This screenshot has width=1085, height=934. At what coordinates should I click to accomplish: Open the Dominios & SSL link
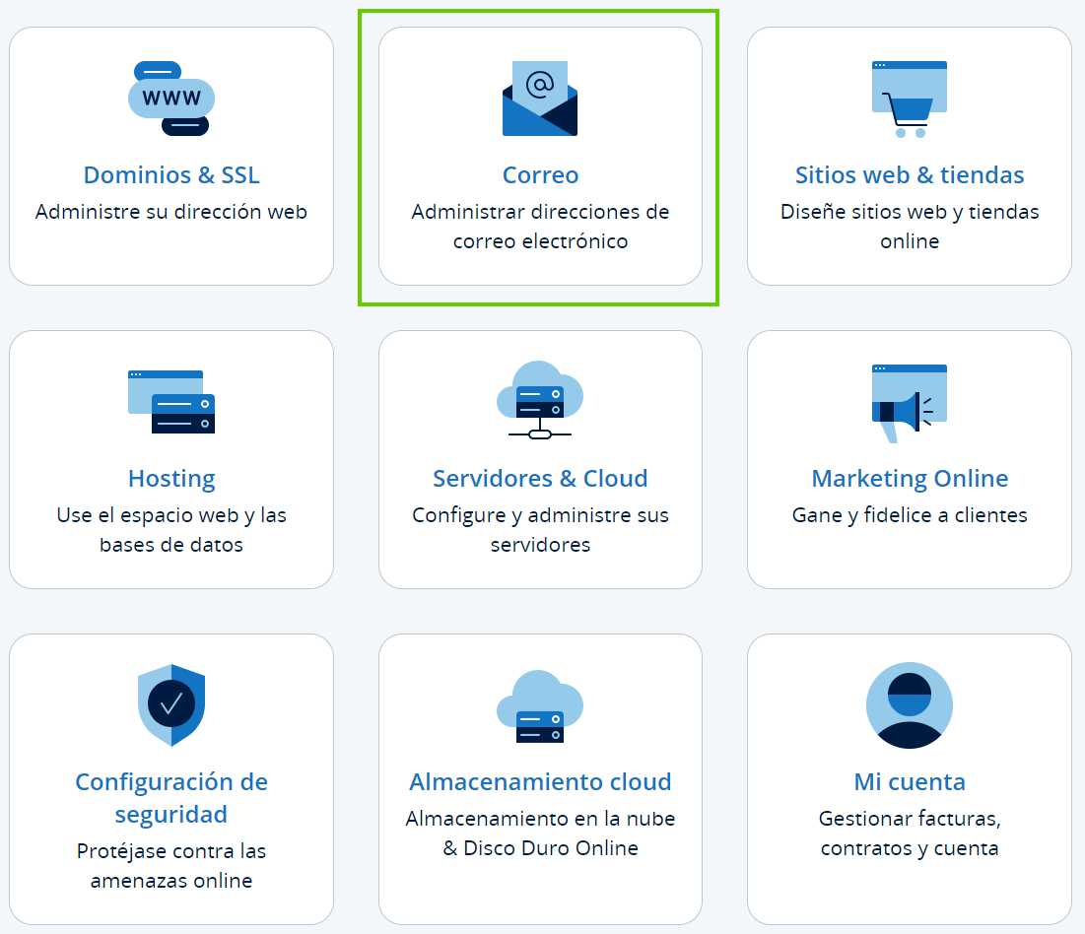click(x=171, y=175)
